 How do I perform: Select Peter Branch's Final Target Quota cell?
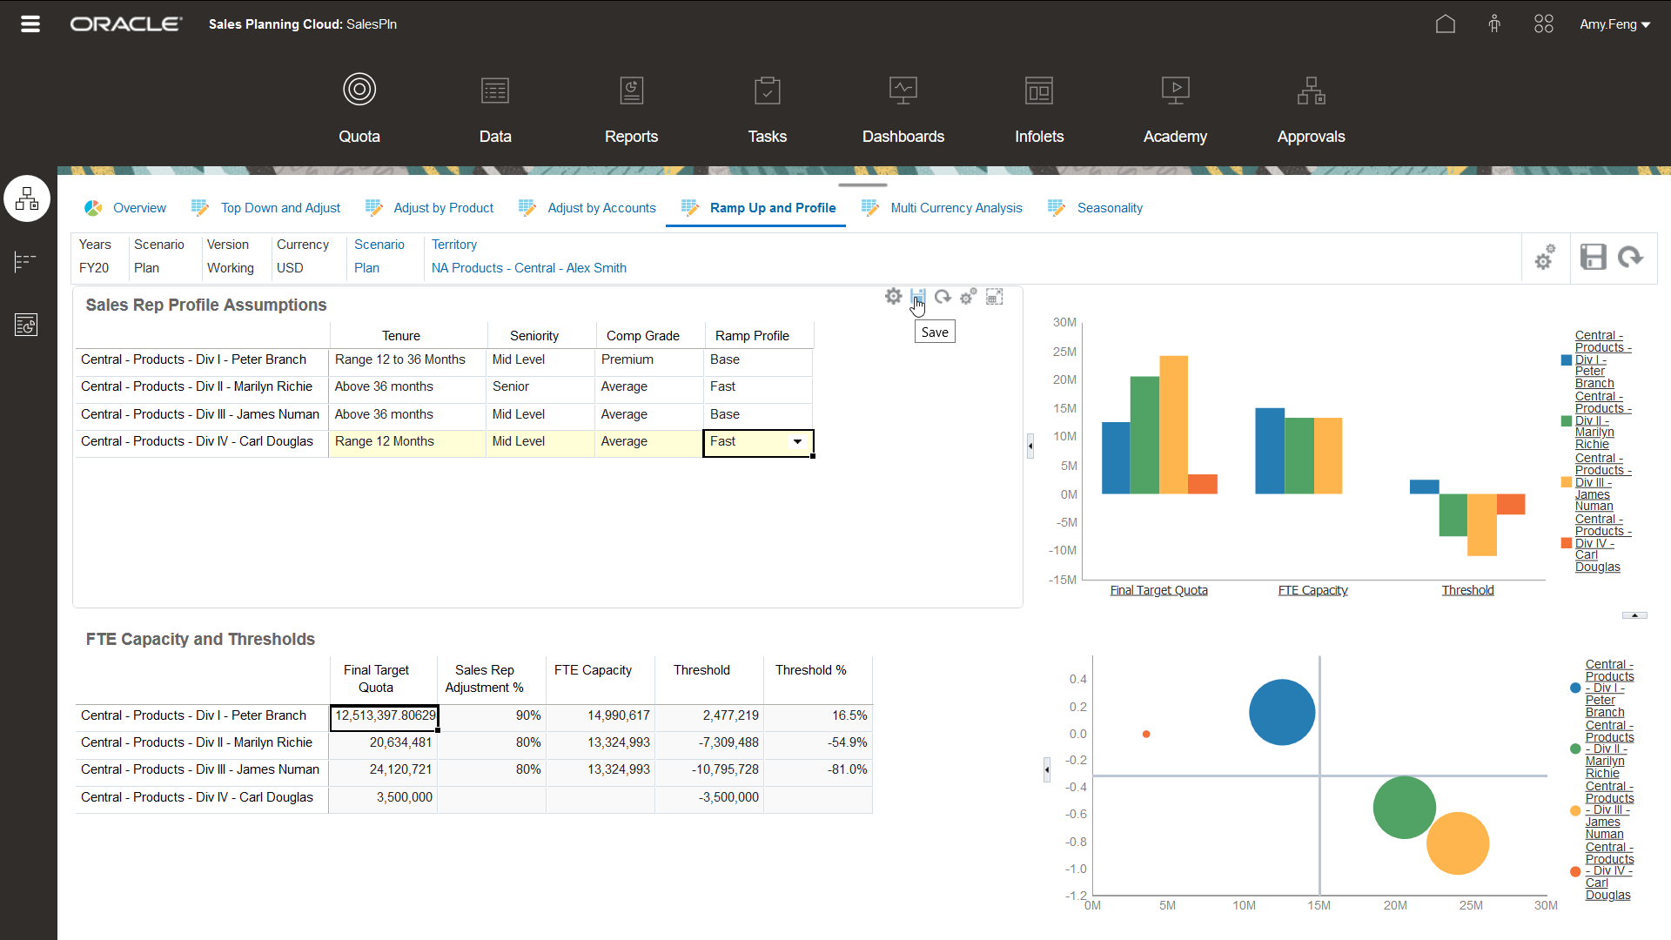(383, 715)
